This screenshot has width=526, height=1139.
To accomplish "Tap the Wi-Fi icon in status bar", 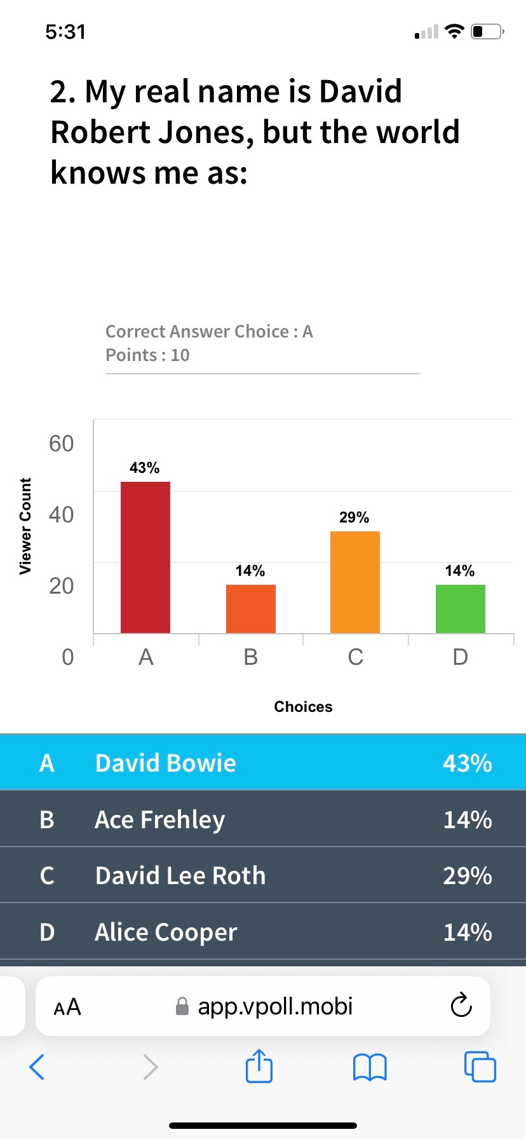I will 454,31.
